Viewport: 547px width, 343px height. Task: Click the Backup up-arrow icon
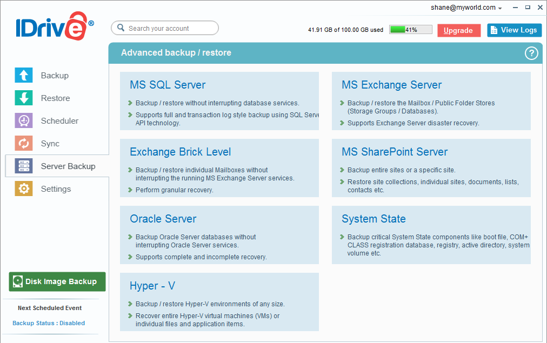click(x=24, y=75)
